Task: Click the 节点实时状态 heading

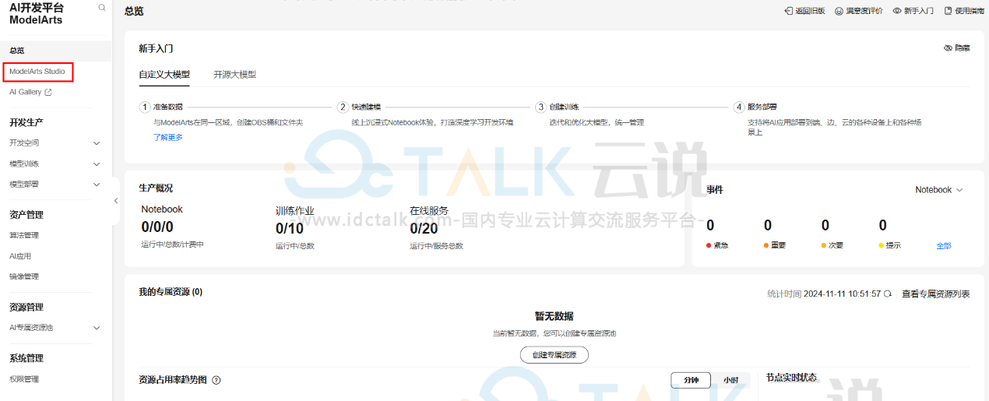Action: tap(791, 378)
